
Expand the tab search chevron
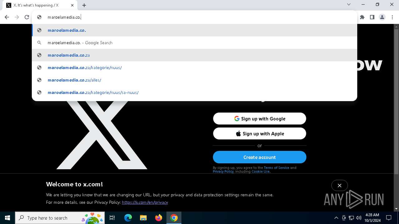click(349, 4)
